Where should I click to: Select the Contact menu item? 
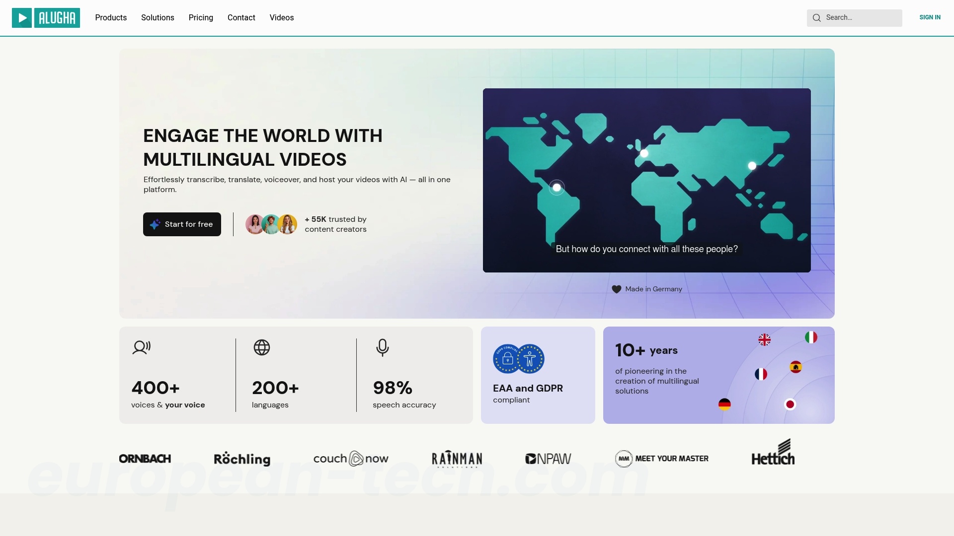(x=241, y=18)
